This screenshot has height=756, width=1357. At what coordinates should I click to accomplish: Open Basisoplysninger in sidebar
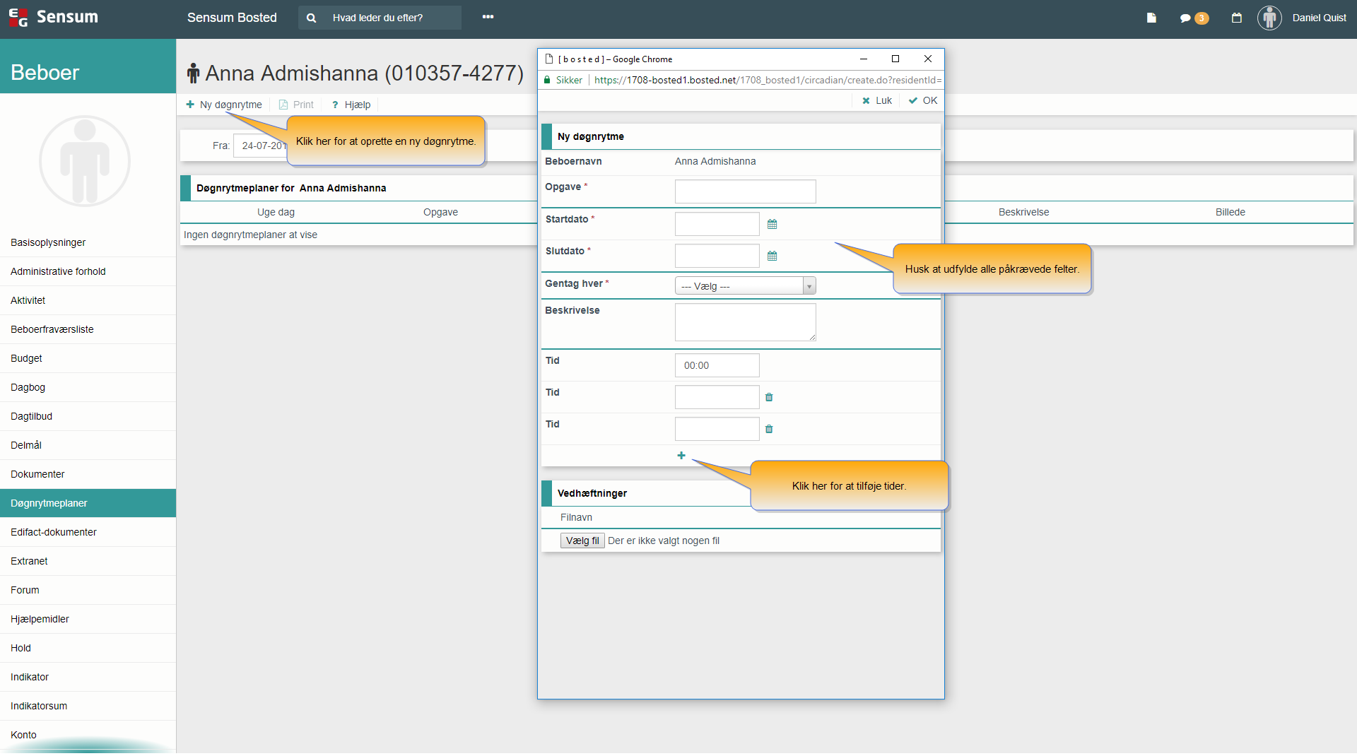[88, 242]
